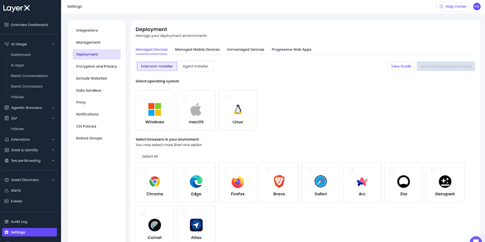Check the macOS operating system checkbox
Screen dimensions: 485x242
click(x=185, y=98)
